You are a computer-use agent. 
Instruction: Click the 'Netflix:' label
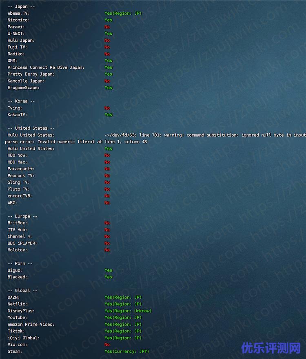point(17,304)
